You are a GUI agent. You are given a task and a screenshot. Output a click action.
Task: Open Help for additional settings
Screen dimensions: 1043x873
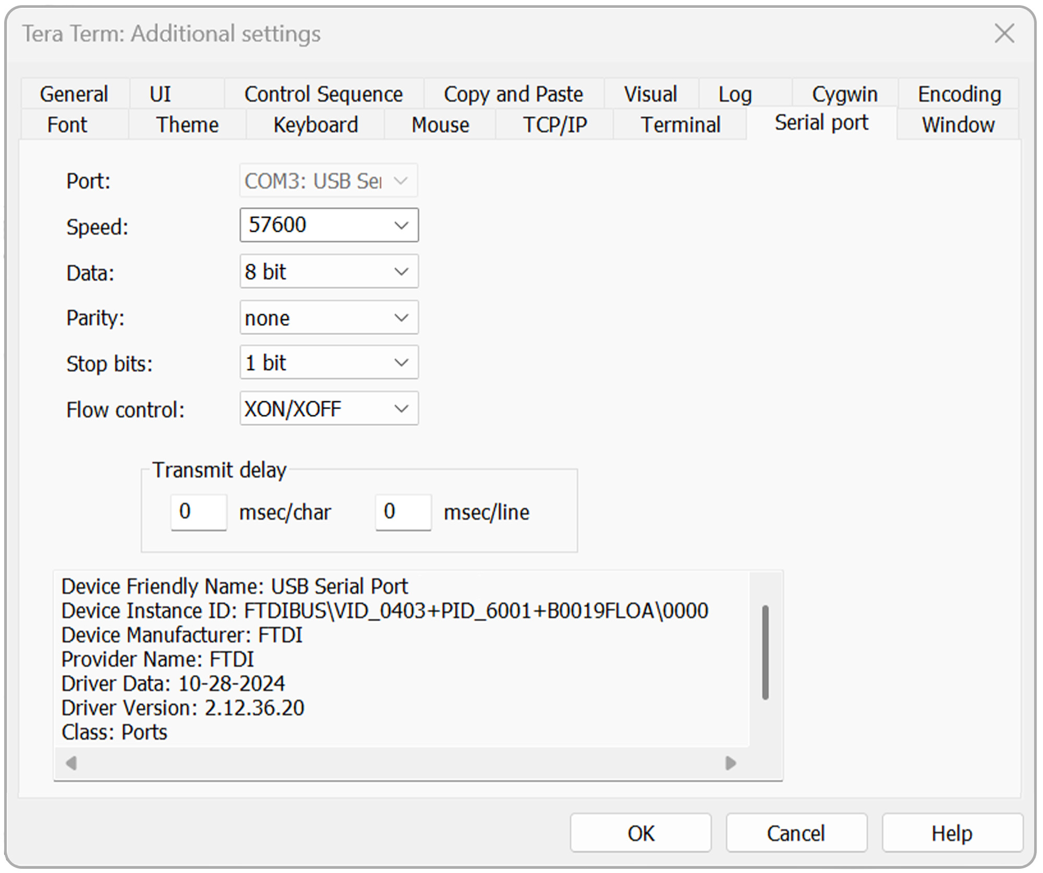pos(952,833)
